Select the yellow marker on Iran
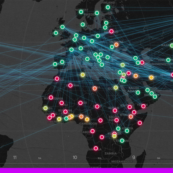Image resolution: width=173 pixels, height=173 pixels. 151,78
